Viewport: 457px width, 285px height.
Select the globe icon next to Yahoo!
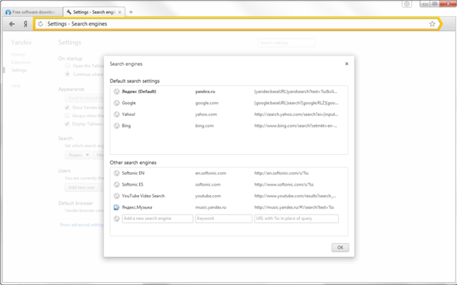[x=116, y=114]
